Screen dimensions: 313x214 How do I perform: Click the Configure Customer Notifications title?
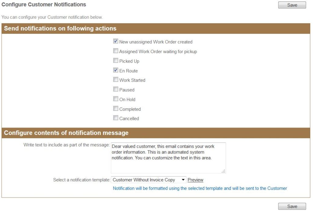pyautogui.click(x=44, y=5)
